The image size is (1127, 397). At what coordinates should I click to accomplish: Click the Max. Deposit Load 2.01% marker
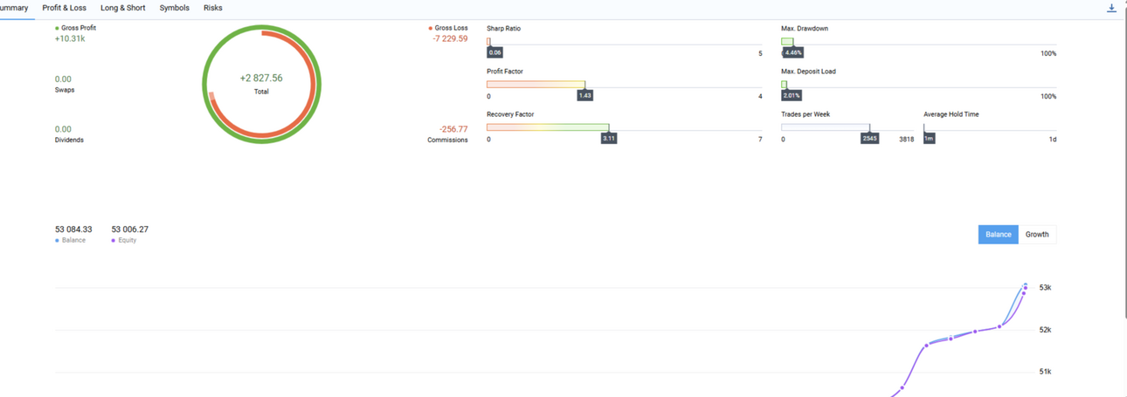click(792, 96)
